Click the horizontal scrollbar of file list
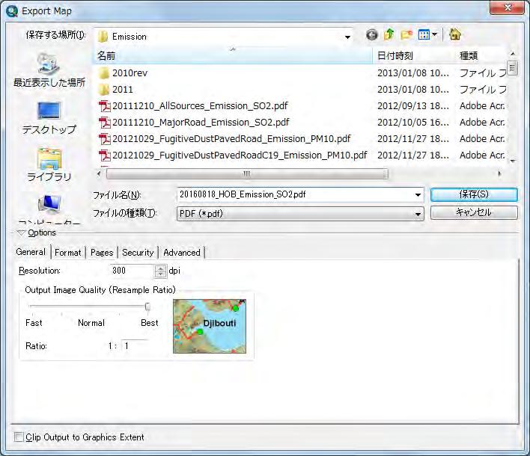530x456 pixels. tap(247, 174)
